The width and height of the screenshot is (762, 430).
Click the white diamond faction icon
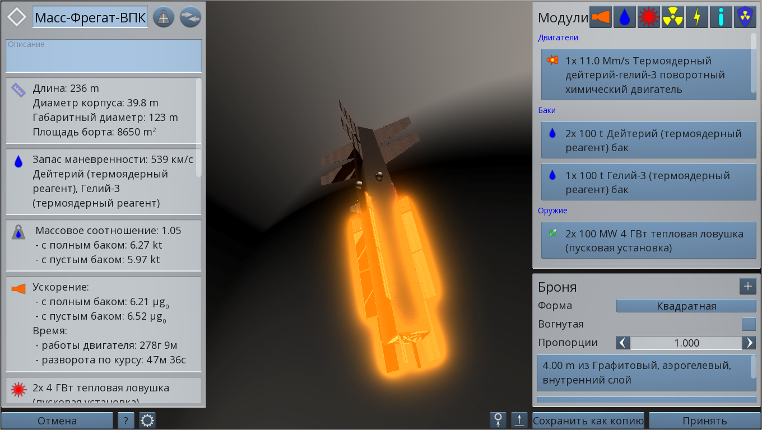(17, 17)
